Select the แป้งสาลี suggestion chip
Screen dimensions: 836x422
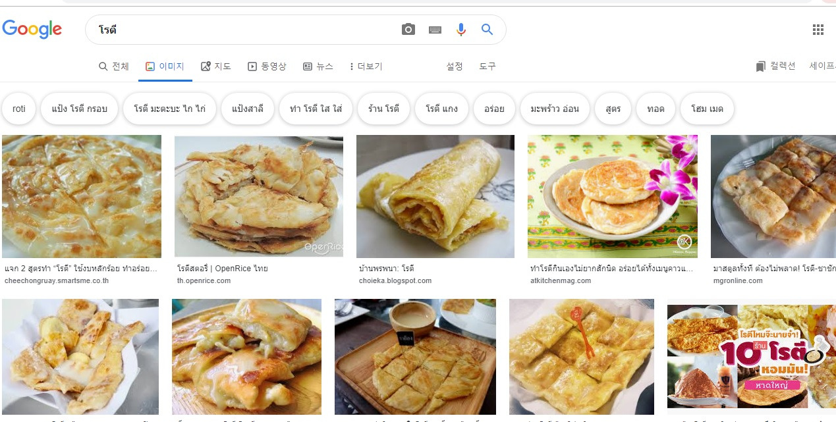(248, 109)
